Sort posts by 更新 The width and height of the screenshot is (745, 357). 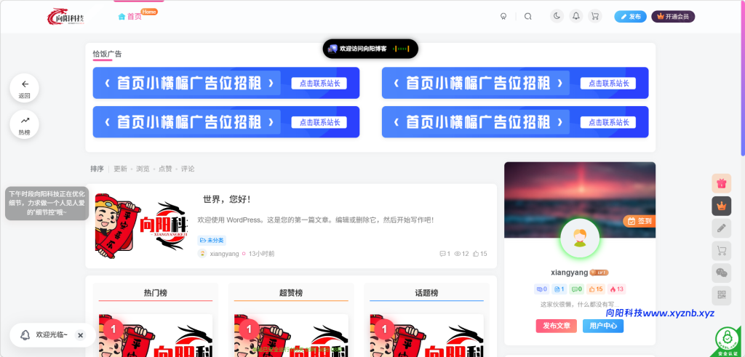click(x=120, y=169)
